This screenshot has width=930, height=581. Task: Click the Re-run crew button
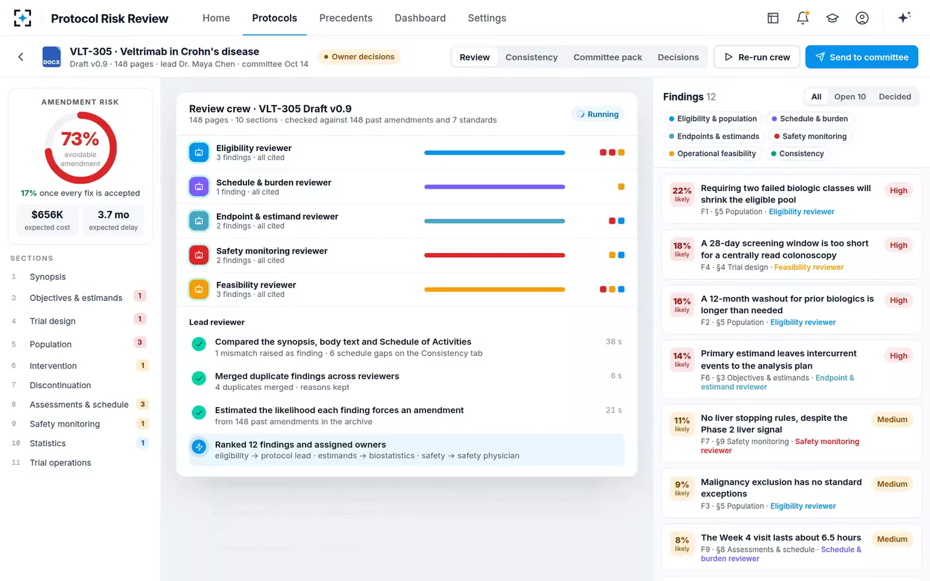click(x=757, y=57)
